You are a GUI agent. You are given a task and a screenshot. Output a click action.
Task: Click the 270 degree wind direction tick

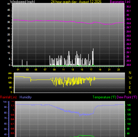[10, 78]
